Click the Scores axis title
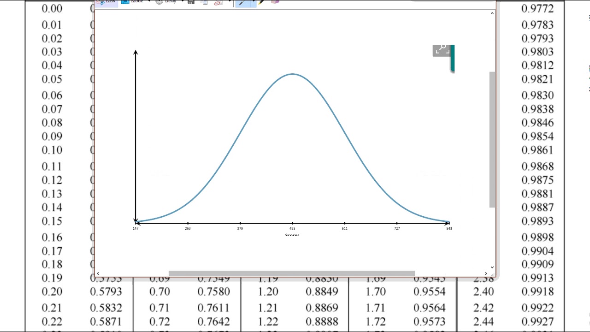Viewport: 590px width, 332px height. [x=292, y=235]
